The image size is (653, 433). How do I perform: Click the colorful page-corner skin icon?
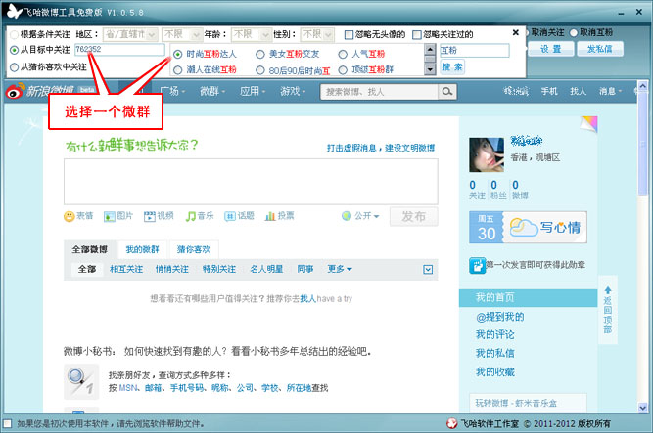click(x=588, y=124)
